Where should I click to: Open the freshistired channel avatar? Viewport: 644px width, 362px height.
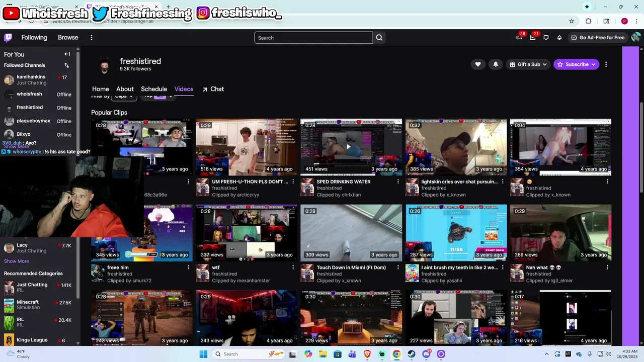(104, 65)
